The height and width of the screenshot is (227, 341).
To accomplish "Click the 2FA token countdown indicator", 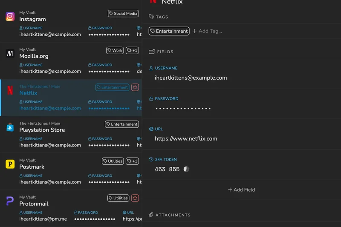I will [x=186, y=169].
